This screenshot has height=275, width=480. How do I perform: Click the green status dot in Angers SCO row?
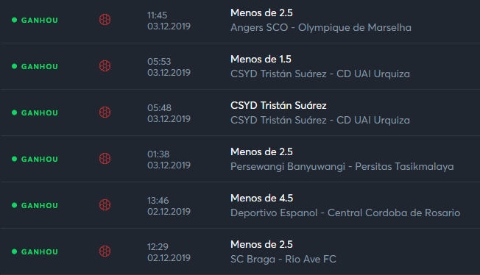click(14, 20)
